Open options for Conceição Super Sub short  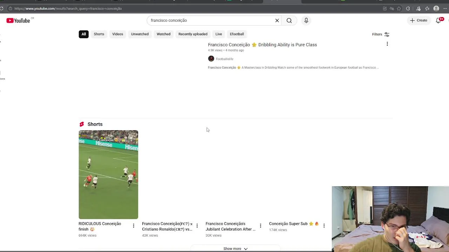click(x=324, y=226)
